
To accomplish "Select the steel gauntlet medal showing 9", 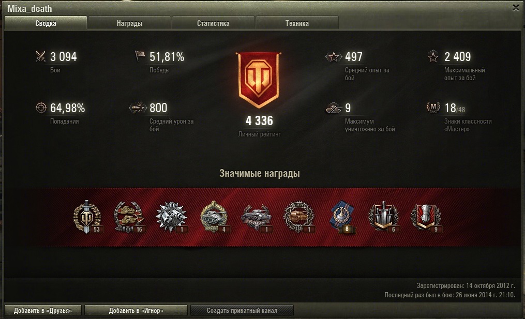I will 426,217.
